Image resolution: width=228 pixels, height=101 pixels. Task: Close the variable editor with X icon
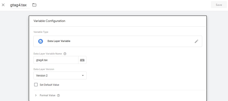(3, 5)
